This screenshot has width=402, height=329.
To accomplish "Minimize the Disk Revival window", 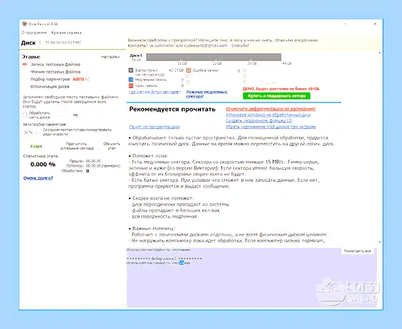I will [345, 24].
